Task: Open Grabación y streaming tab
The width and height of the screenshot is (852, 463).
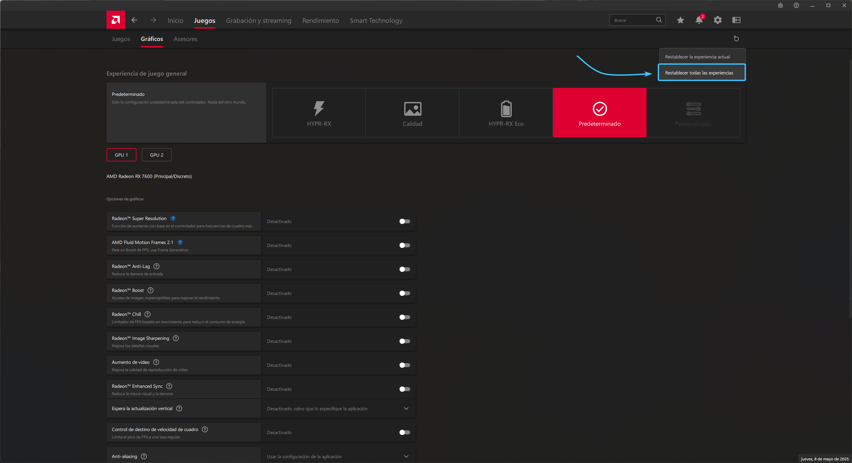Action: coord(259,20)
